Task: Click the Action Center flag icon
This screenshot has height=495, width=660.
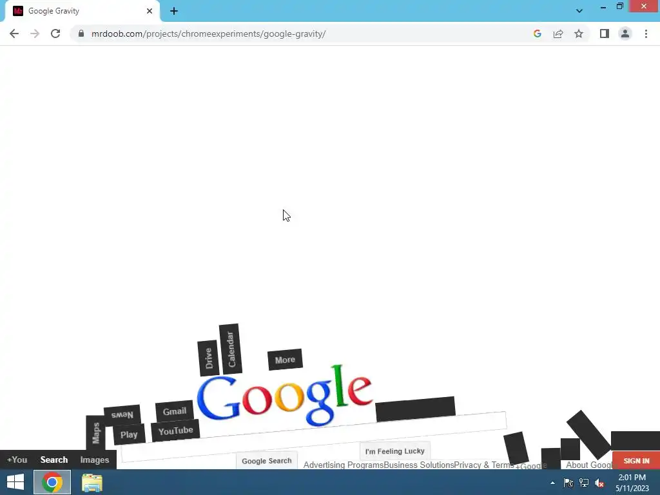Action: pos(568,483)
